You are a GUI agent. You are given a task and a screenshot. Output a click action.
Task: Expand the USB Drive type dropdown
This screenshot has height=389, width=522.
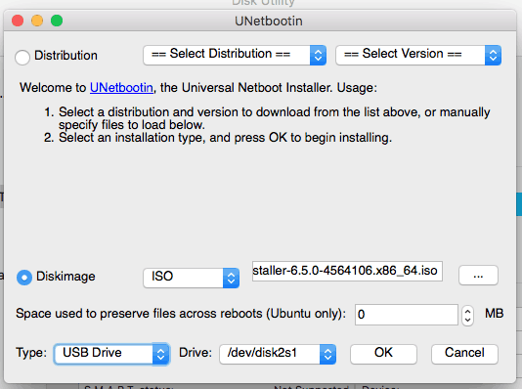click(x=111, y=354)
